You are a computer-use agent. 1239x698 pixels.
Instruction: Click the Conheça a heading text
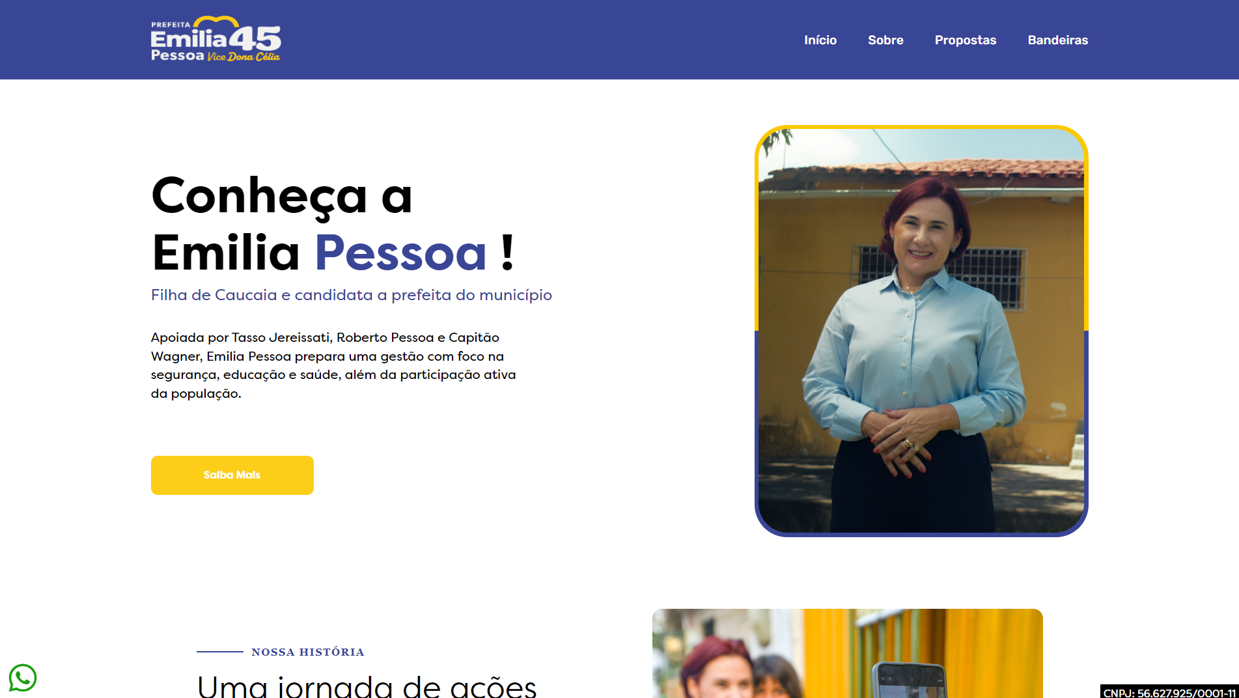tap(282, 195)
